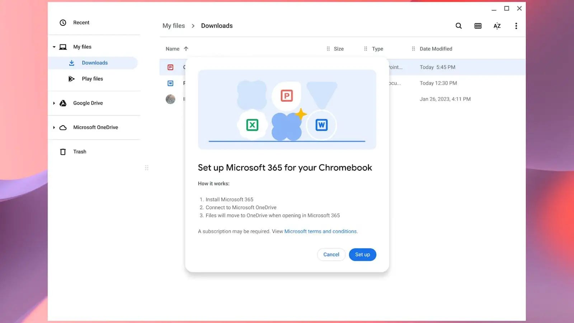
Task: Click the Excel icon in dialog illustration
Action: pos(252,125)
